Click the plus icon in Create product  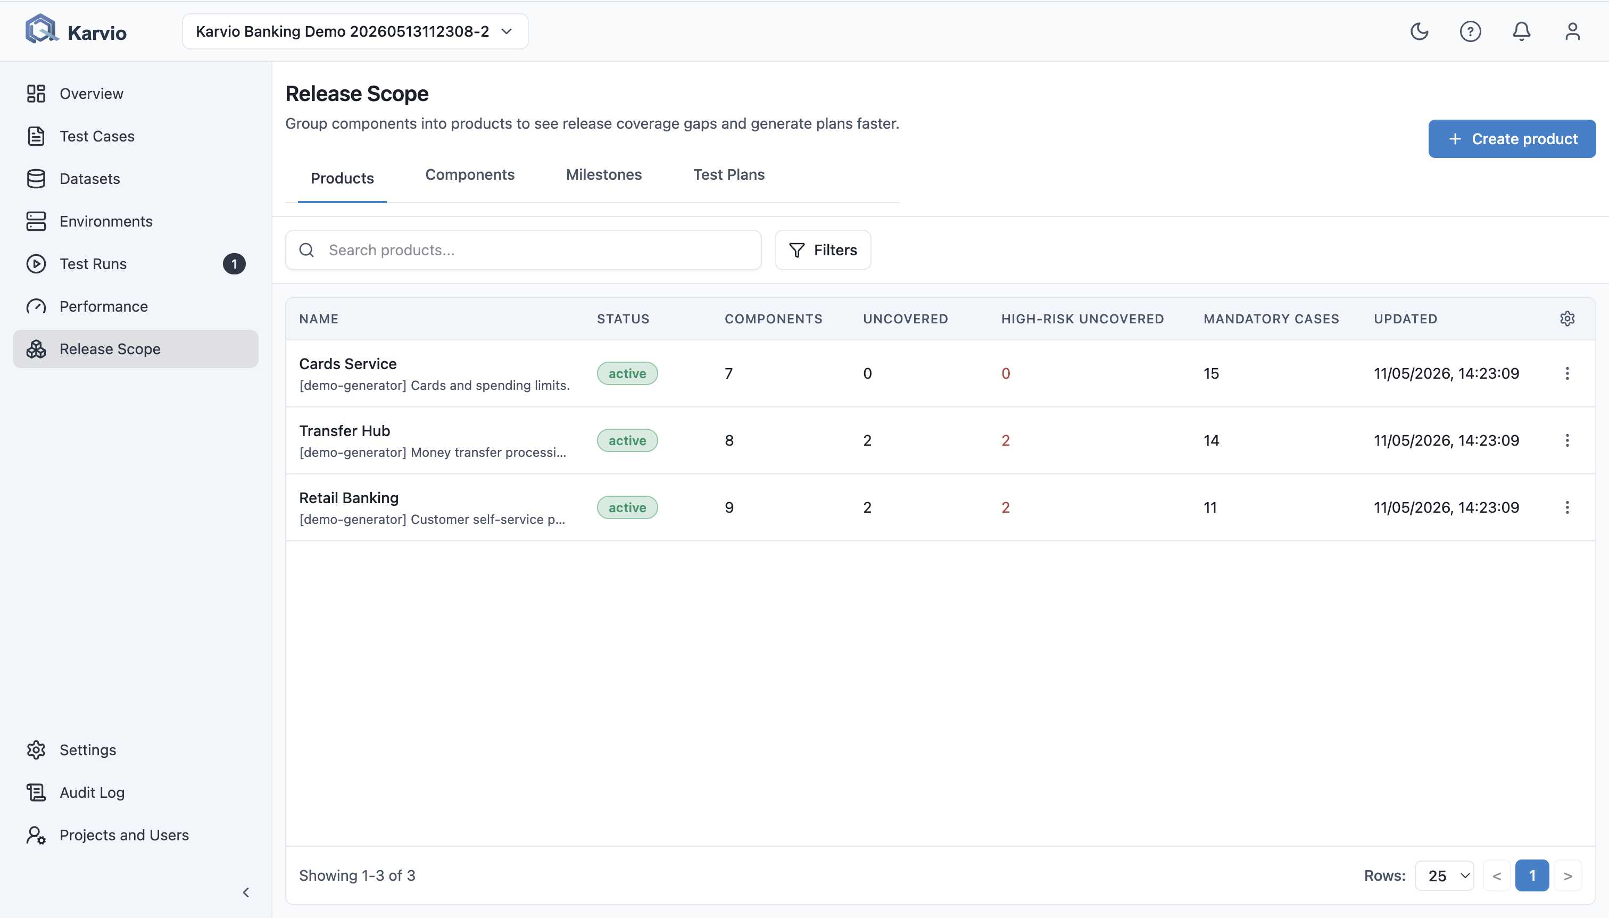[x=1455, y=139]
